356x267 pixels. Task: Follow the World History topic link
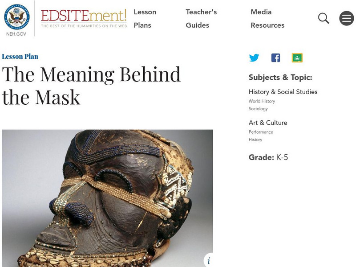tap(262, 101)
